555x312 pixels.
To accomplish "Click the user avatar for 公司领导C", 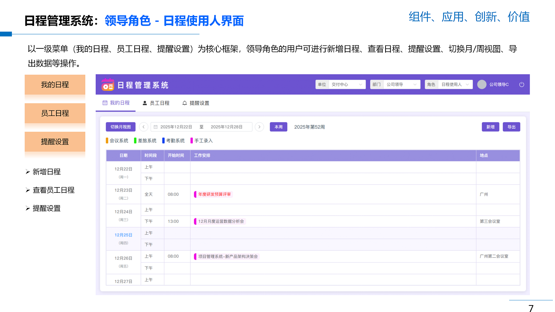I will pos(482,84).
